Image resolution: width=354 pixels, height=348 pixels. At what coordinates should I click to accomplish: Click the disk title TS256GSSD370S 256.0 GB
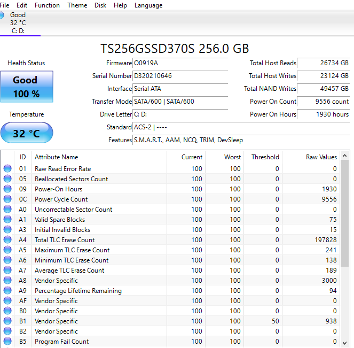coord(175,49)
